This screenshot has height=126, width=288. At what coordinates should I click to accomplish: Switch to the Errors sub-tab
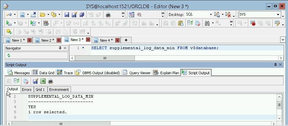pyautogui.click(x=27, y=90)
